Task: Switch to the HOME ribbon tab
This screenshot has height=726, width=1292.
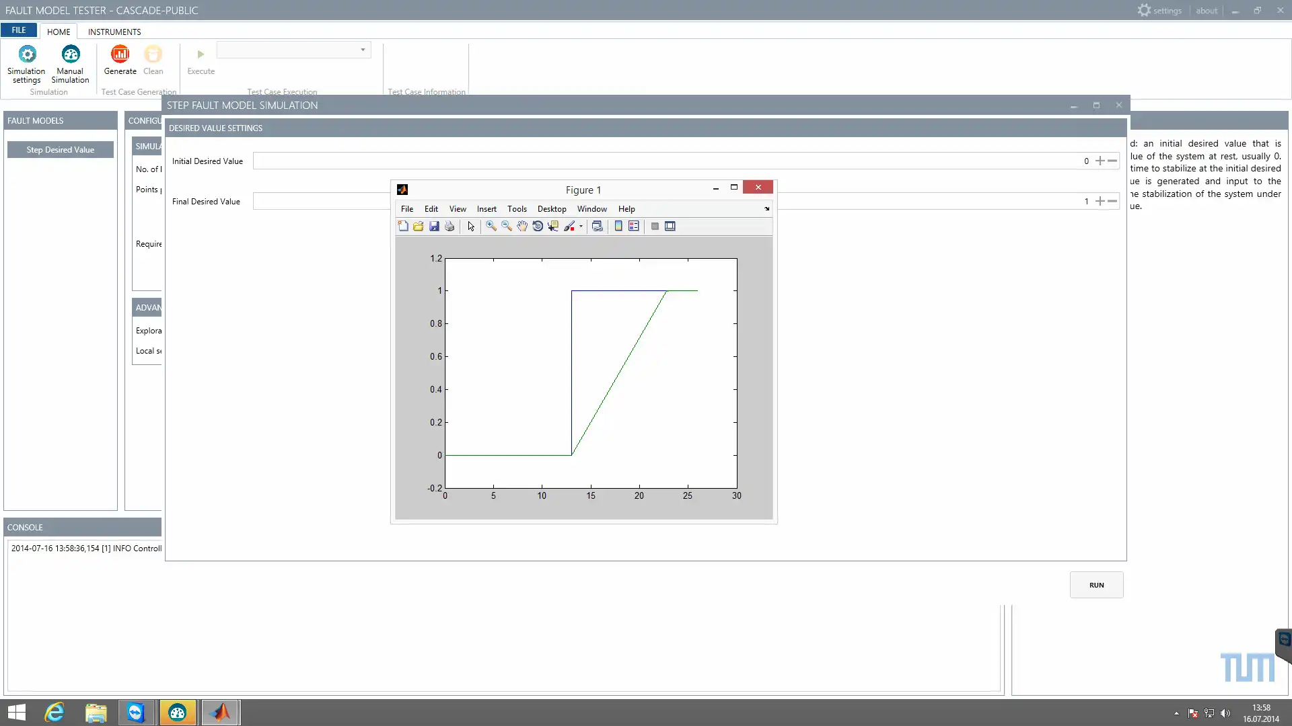Action: point(59,32)
